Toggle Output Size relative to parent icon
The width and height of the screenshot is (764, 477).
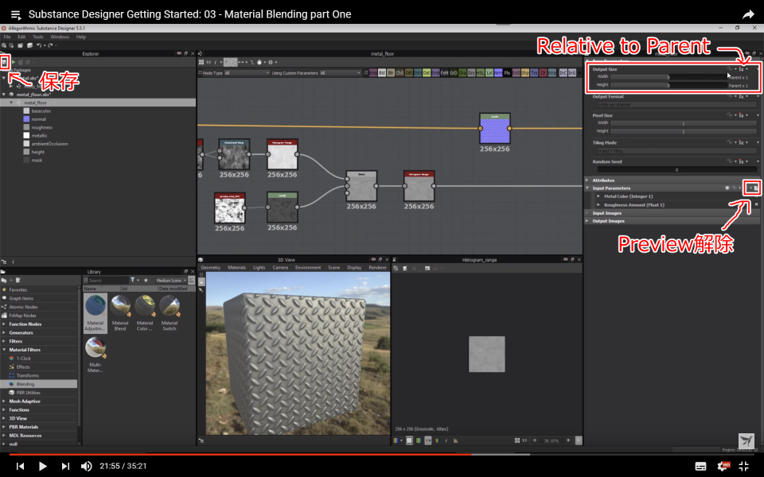742,69
